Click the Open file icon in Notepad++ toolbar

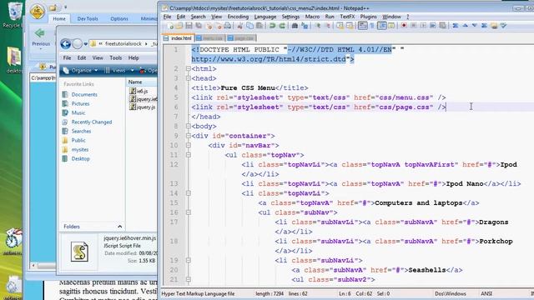pos(179,26)
